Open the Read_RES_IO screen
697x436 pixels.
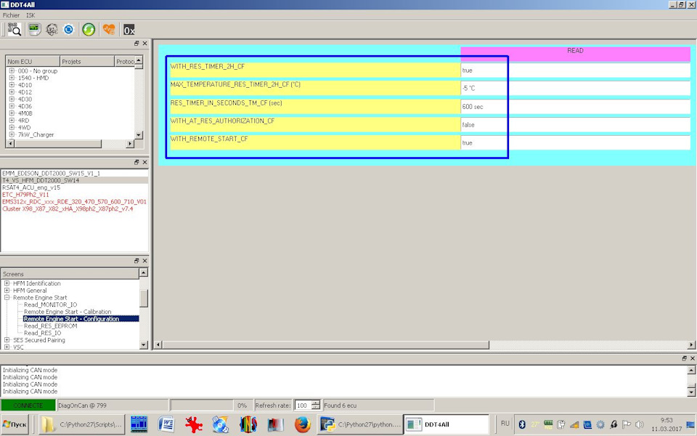[x=43, y=333]
